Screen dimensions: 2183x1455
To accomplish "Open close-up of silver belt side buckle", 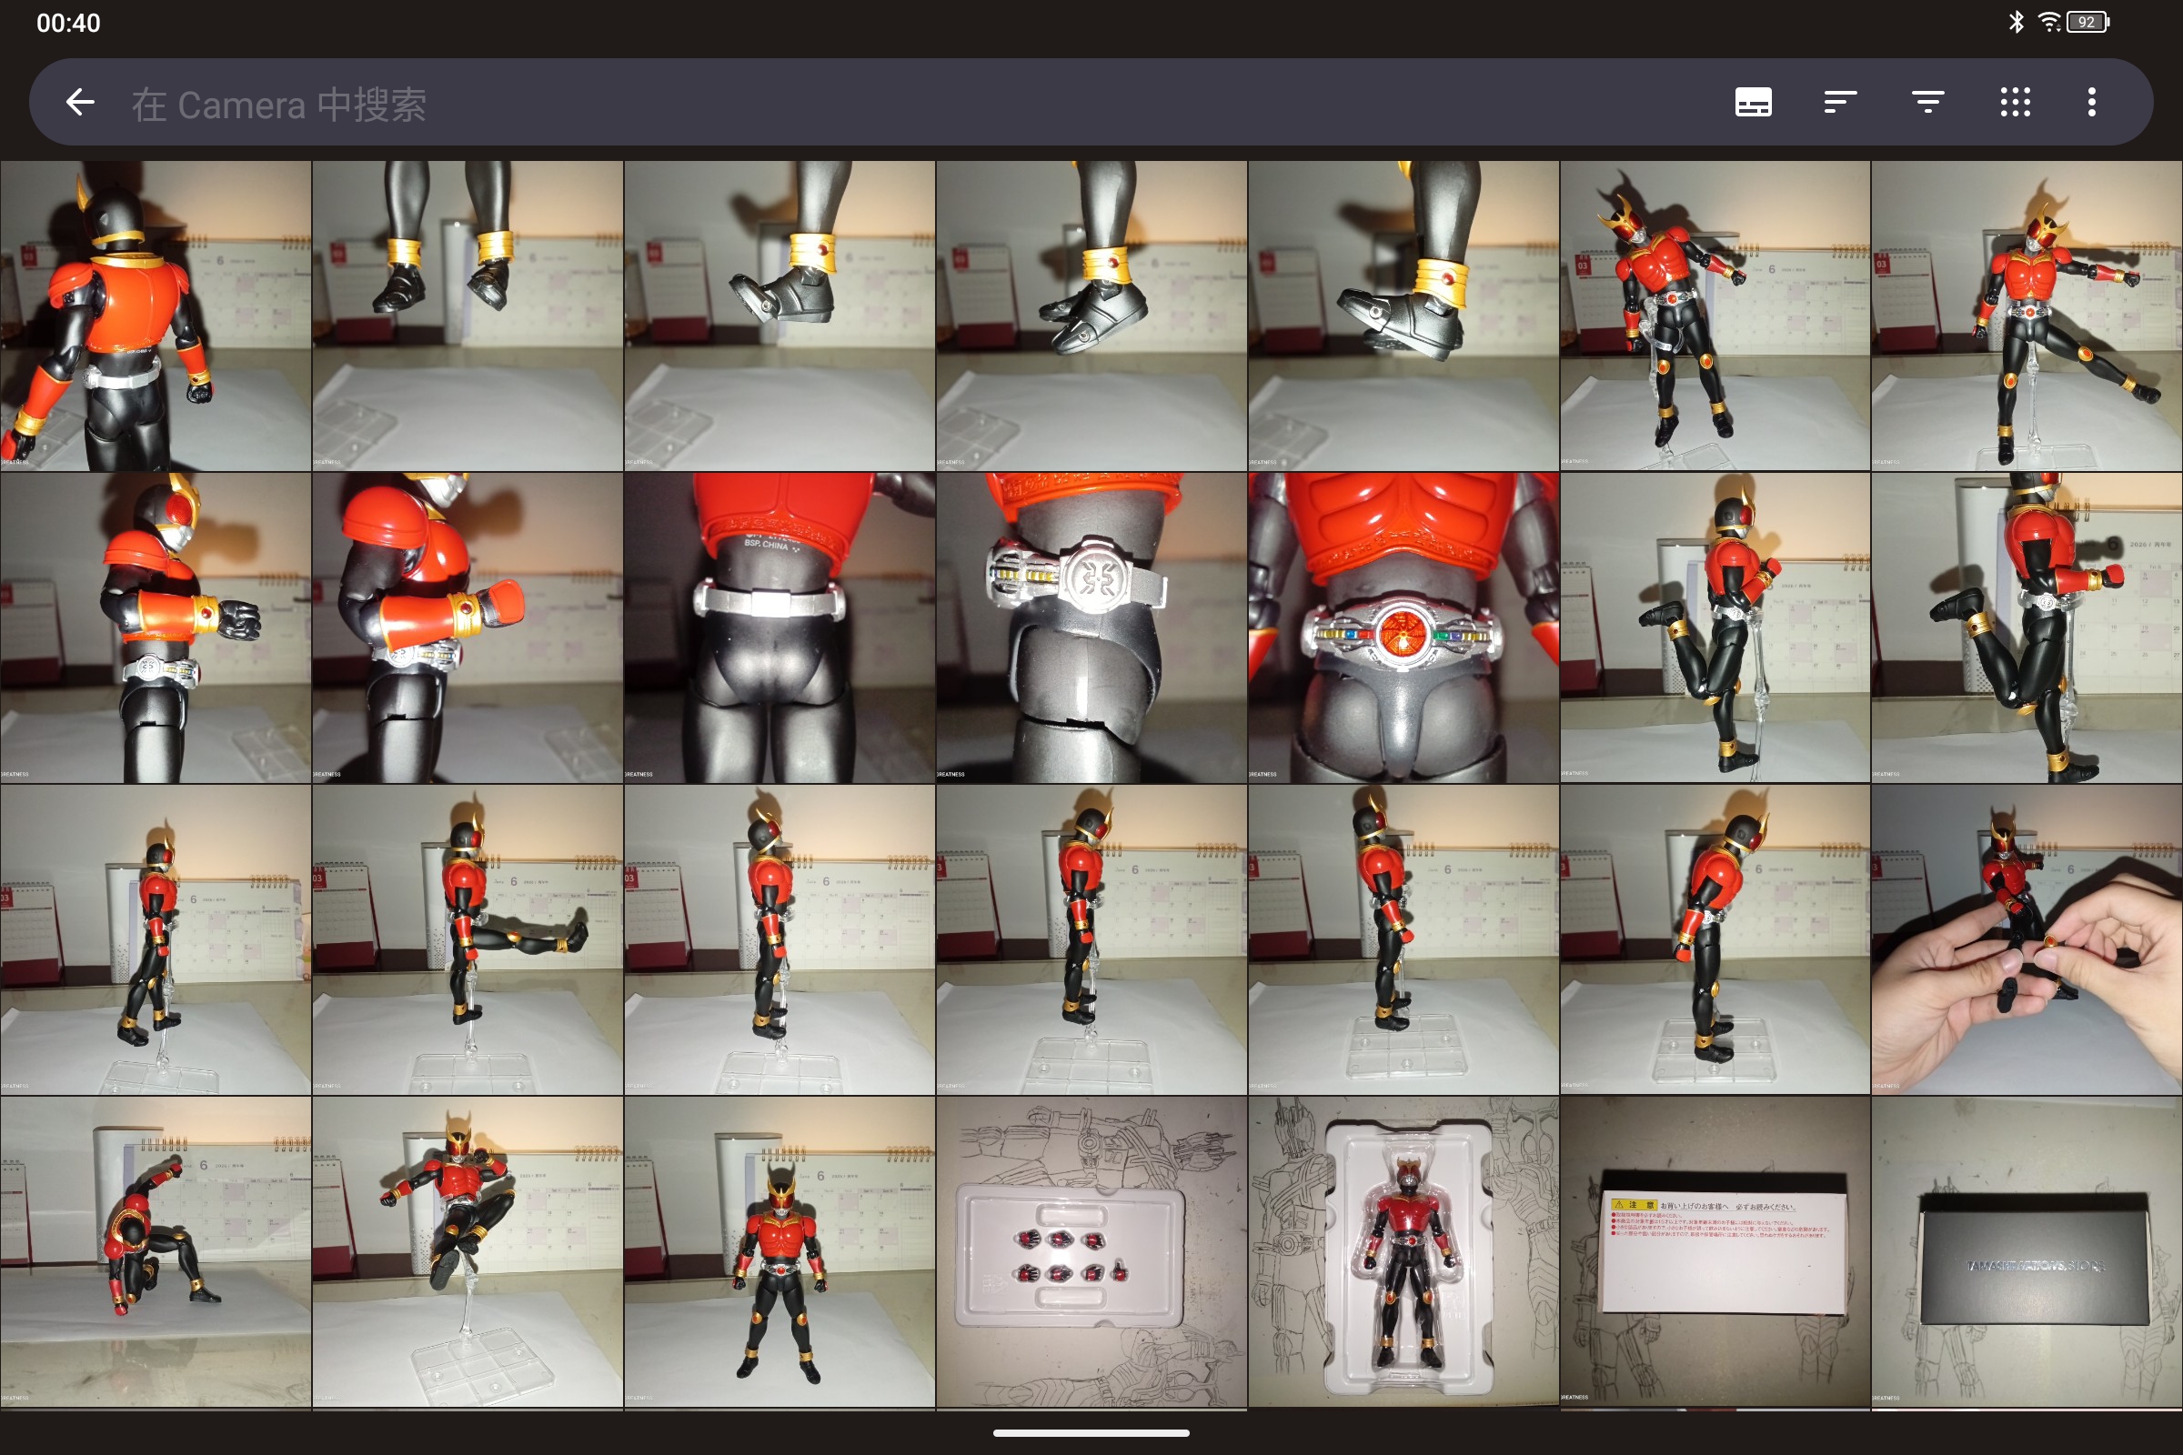I will click(1091, 628).
